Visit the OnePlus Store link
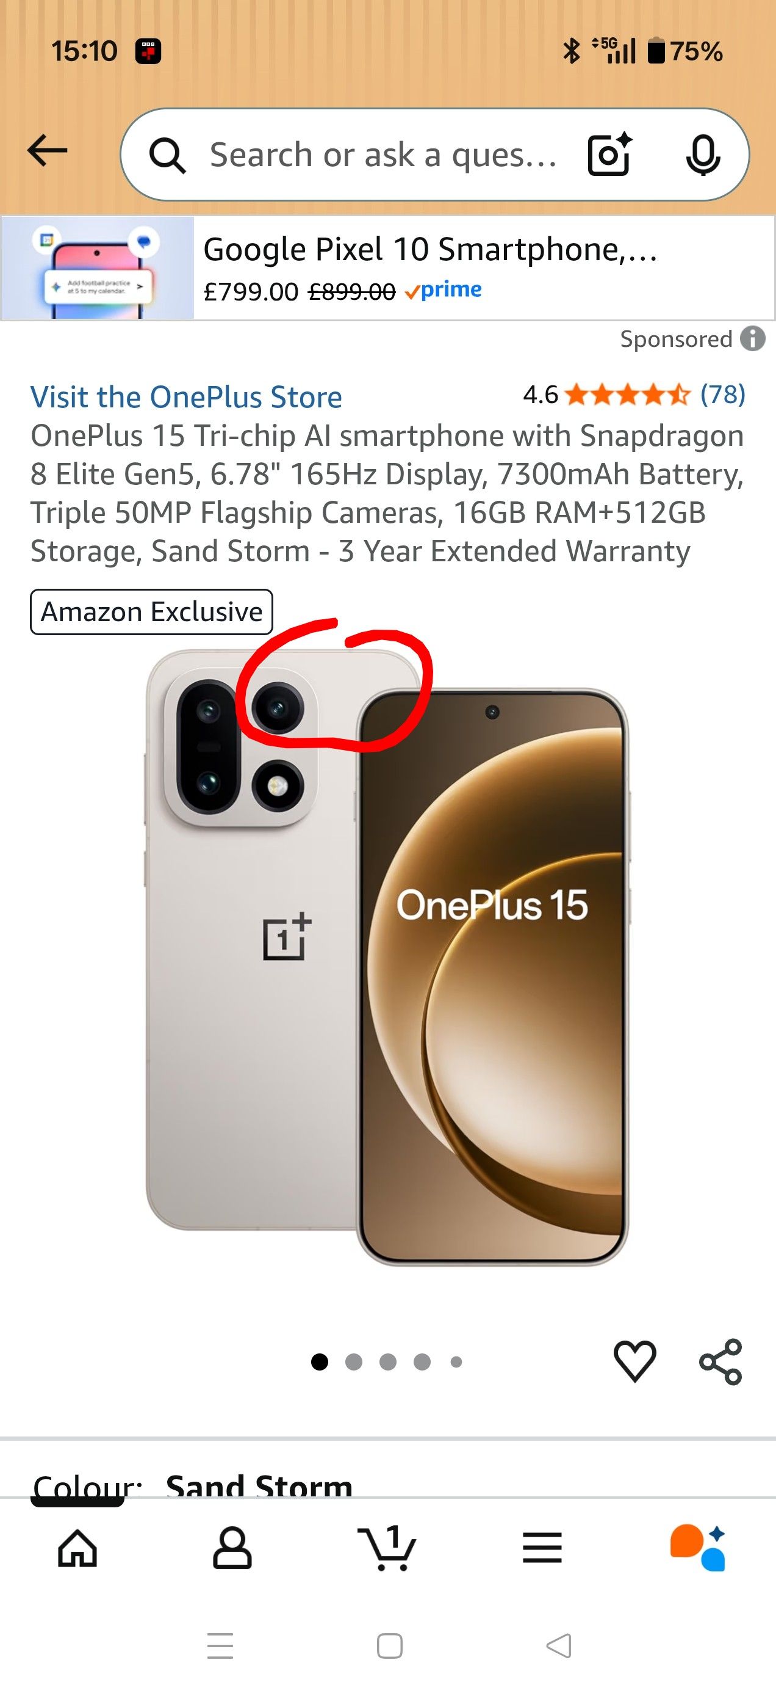776x1693 pixels. (x=187, y=397)
